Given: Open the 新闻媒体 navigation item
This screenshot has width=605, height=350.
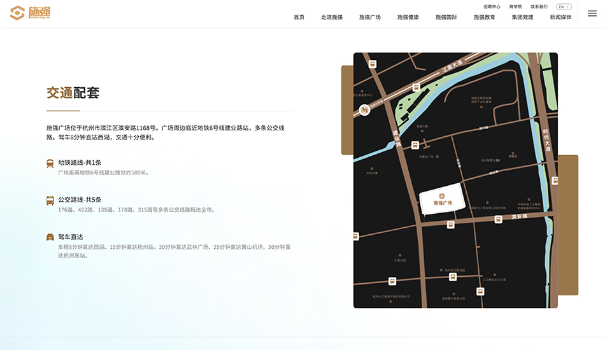Looking at the screenshot, I should point(560,17).
